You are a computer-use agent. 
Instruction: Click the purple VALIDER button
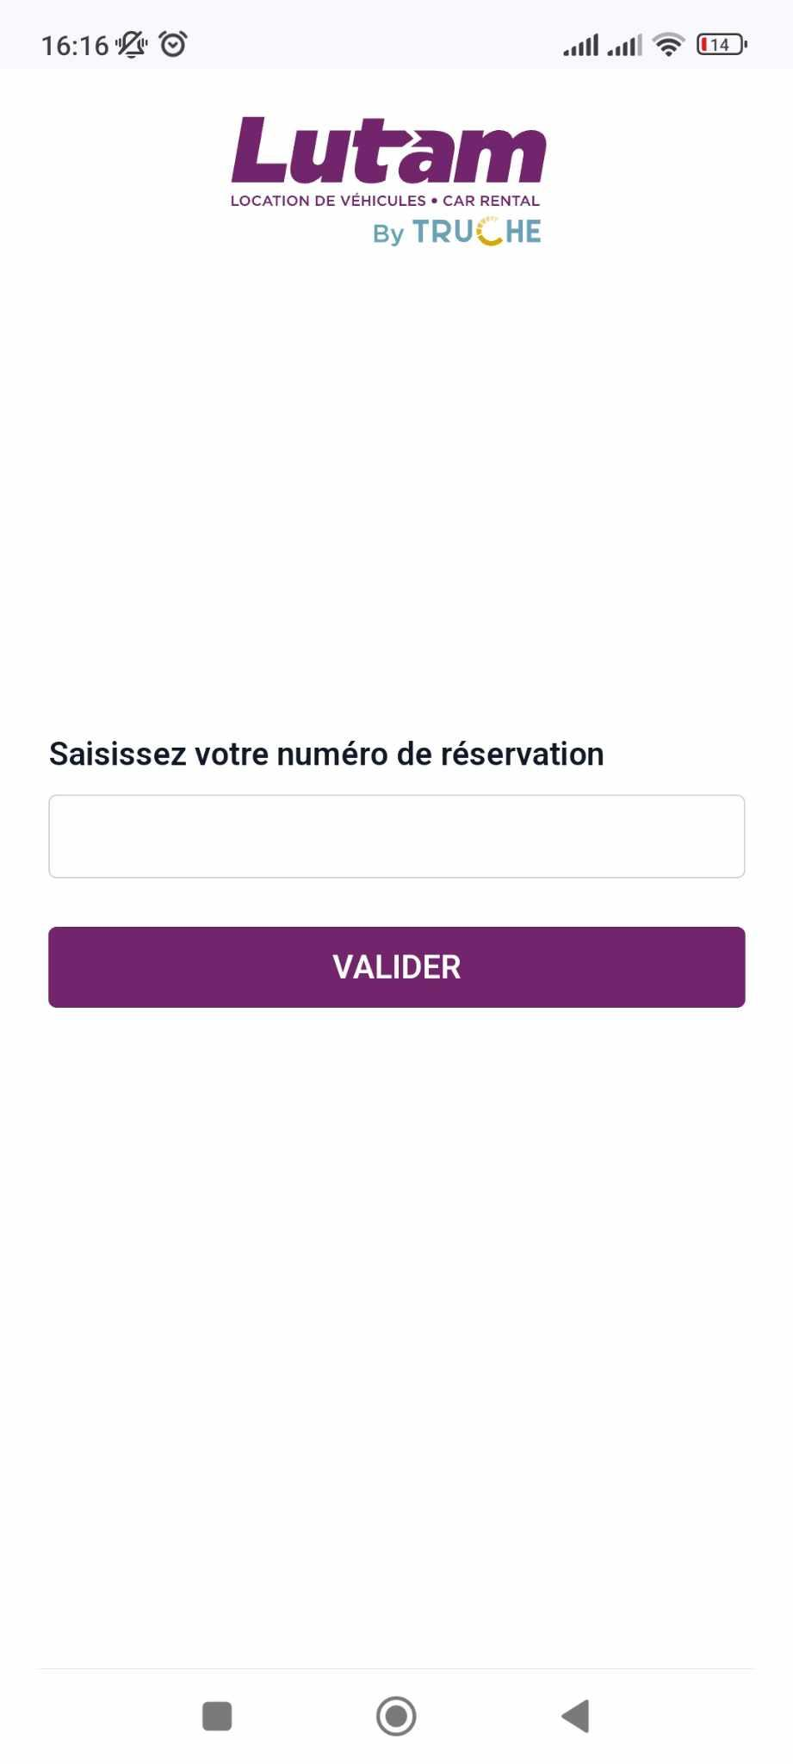coord(396,966)
